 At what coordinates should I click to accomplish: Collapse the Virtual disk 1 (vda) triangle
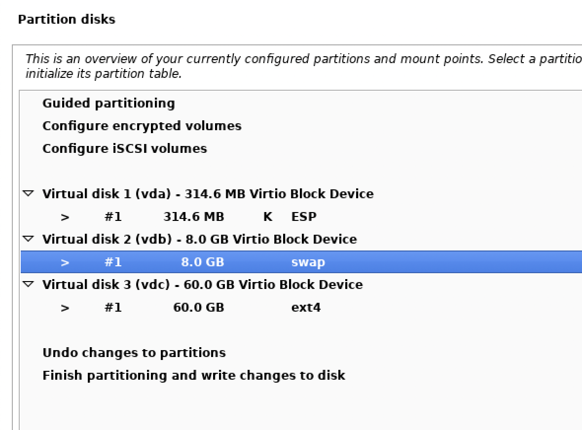(x=29, y=194)
